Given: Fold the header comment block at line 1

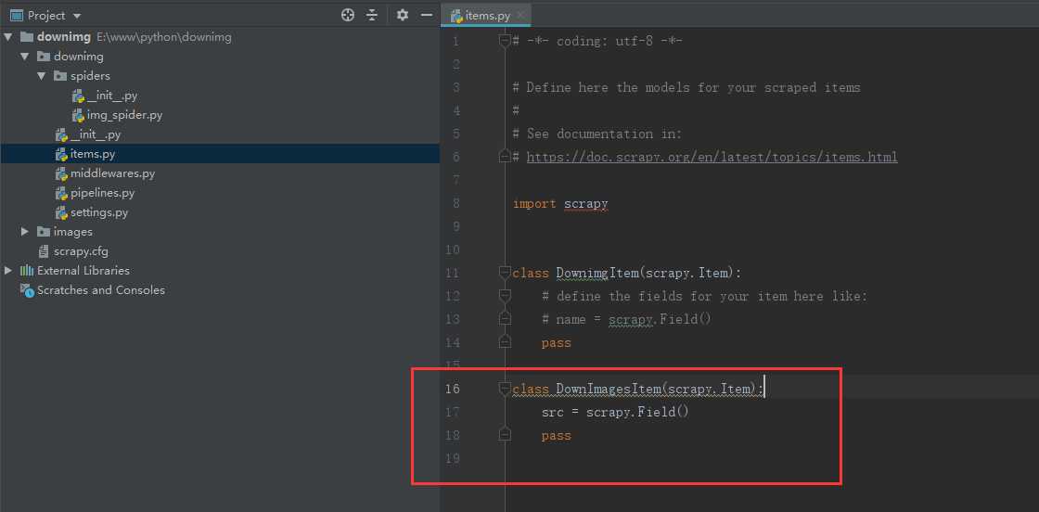Looking at the screenshot, I should pyautogui.click(x=505, y=41).
